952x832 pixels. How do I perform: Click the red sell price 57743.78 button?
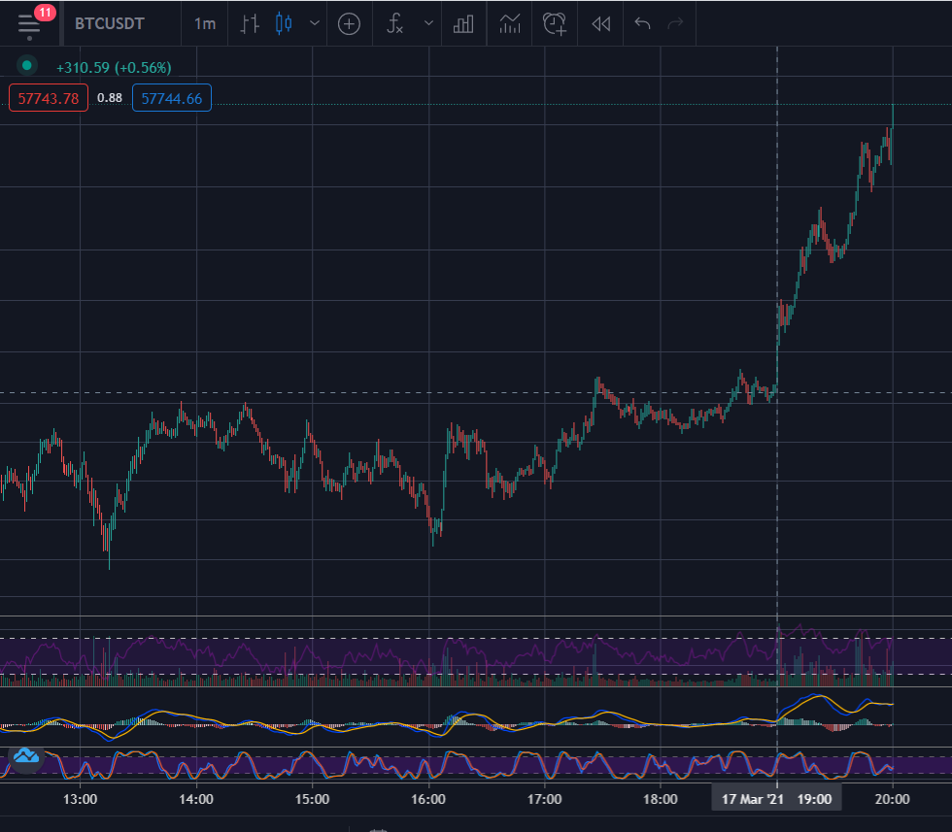(49, 98)
